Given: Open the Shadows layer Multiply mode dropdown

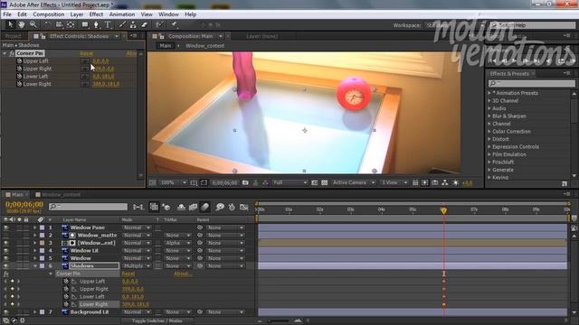Looking at the screenshot, I should 137,266.
